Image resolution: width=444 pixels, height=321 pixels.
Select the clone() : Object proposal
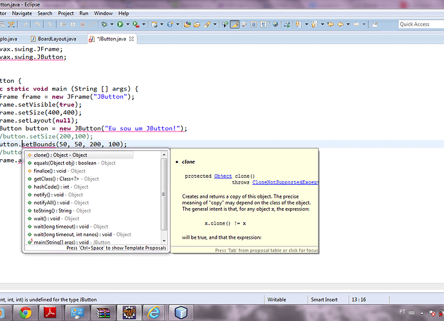pos(80,155)
